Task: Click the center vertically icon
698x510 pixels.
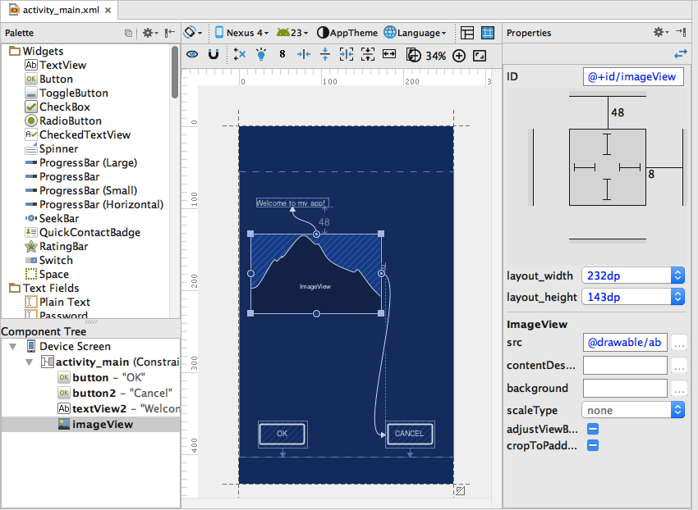Action: [368, 55]
